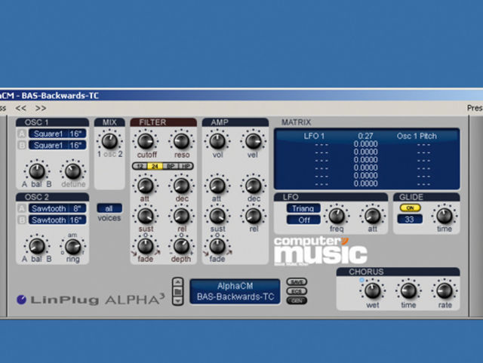Select the 24 dB filter mode
This screenshot has width=483, height=363.
[x=155, y=166]
